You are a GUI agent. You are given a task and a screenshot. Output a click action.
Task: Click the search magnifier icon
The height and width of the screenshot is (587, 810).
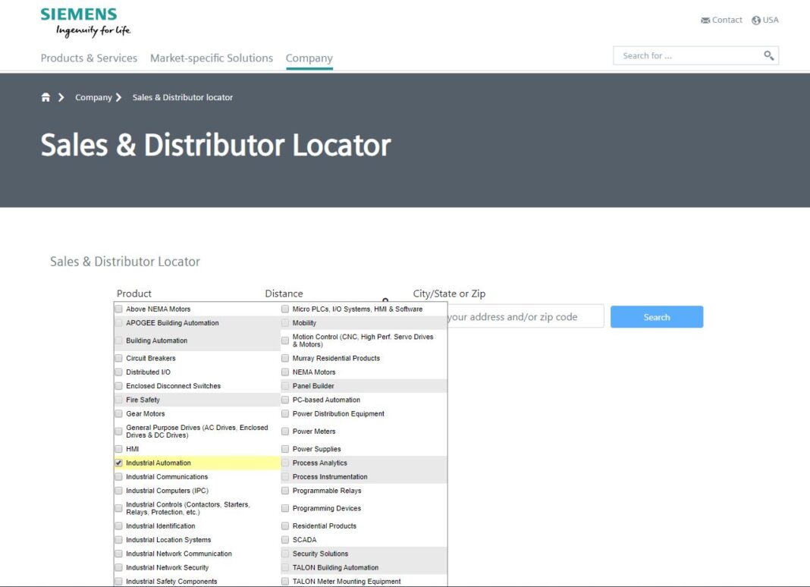pos(768,55)
